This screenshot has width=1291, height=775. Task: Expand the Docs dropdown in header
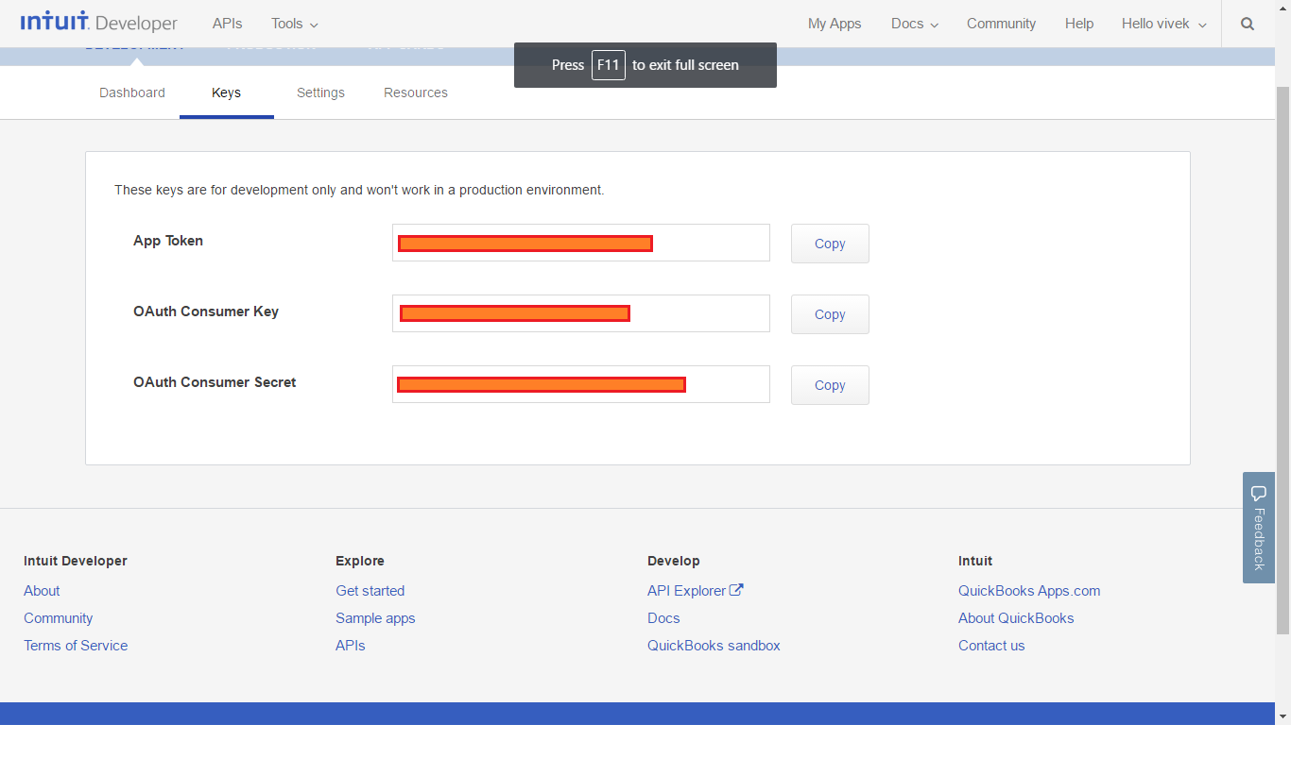coord(915,24)
